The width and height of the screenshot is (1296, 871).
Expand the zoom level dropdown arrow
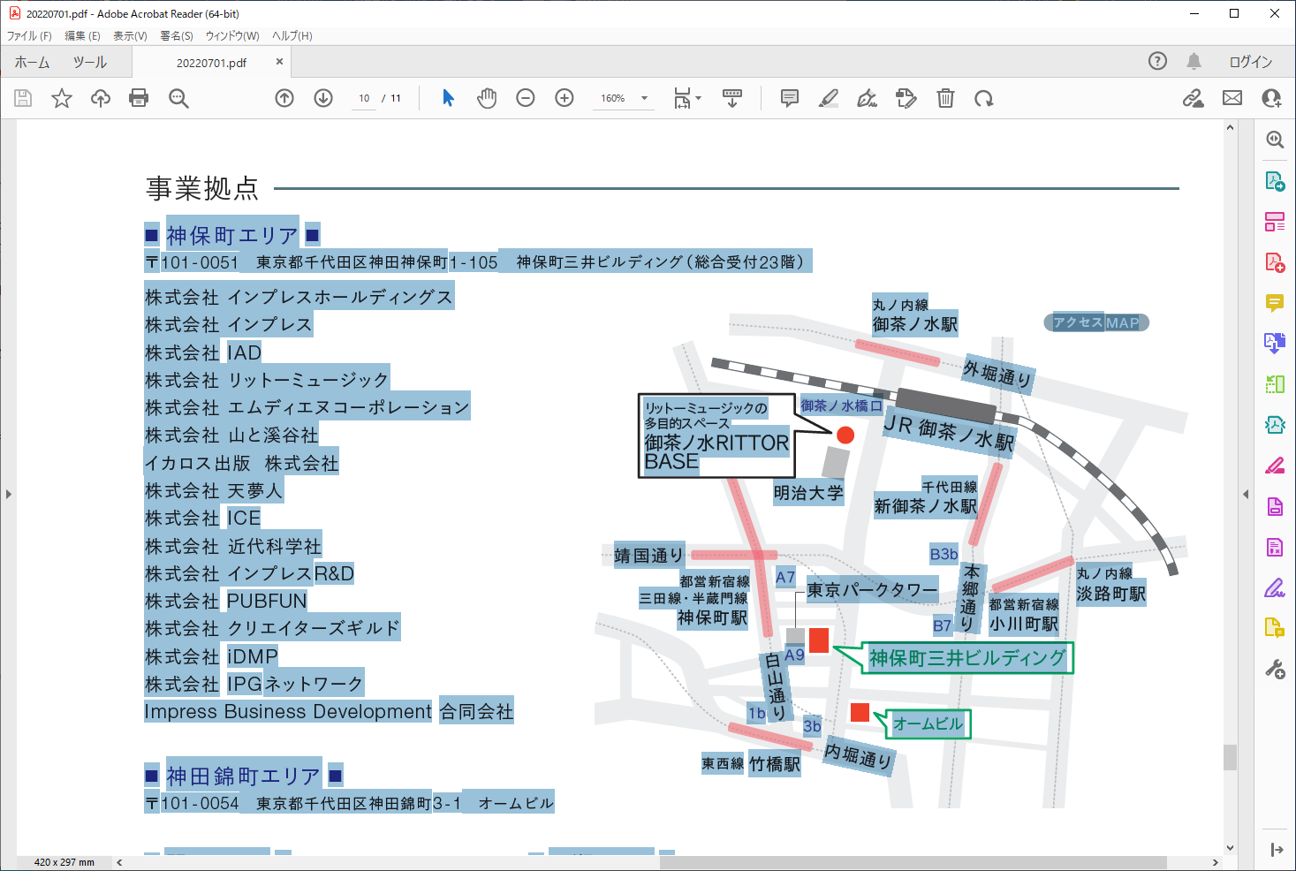click(x=644, y=98)
